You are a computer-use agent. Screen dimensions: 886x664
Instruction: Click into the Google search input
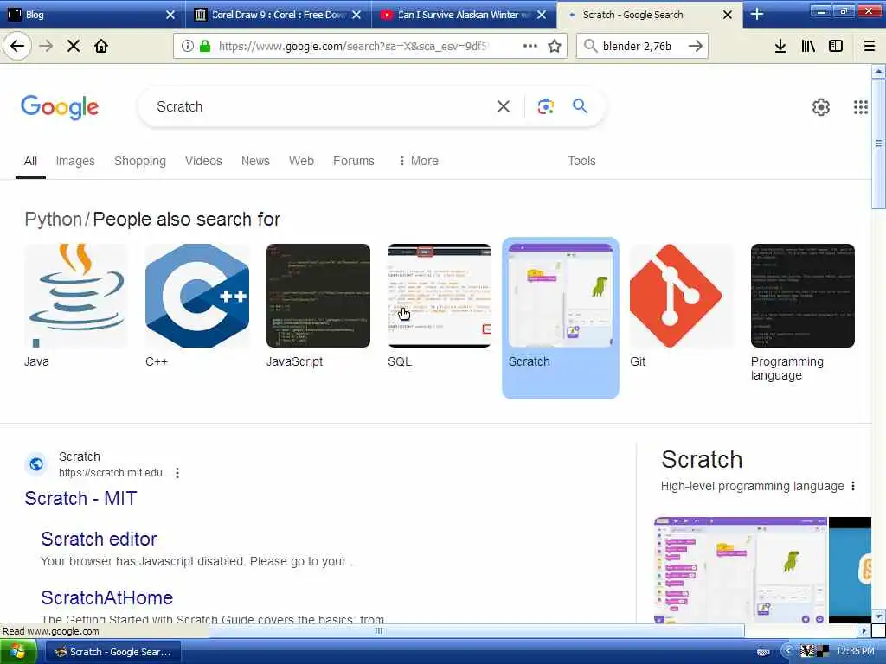pos(322,106)
